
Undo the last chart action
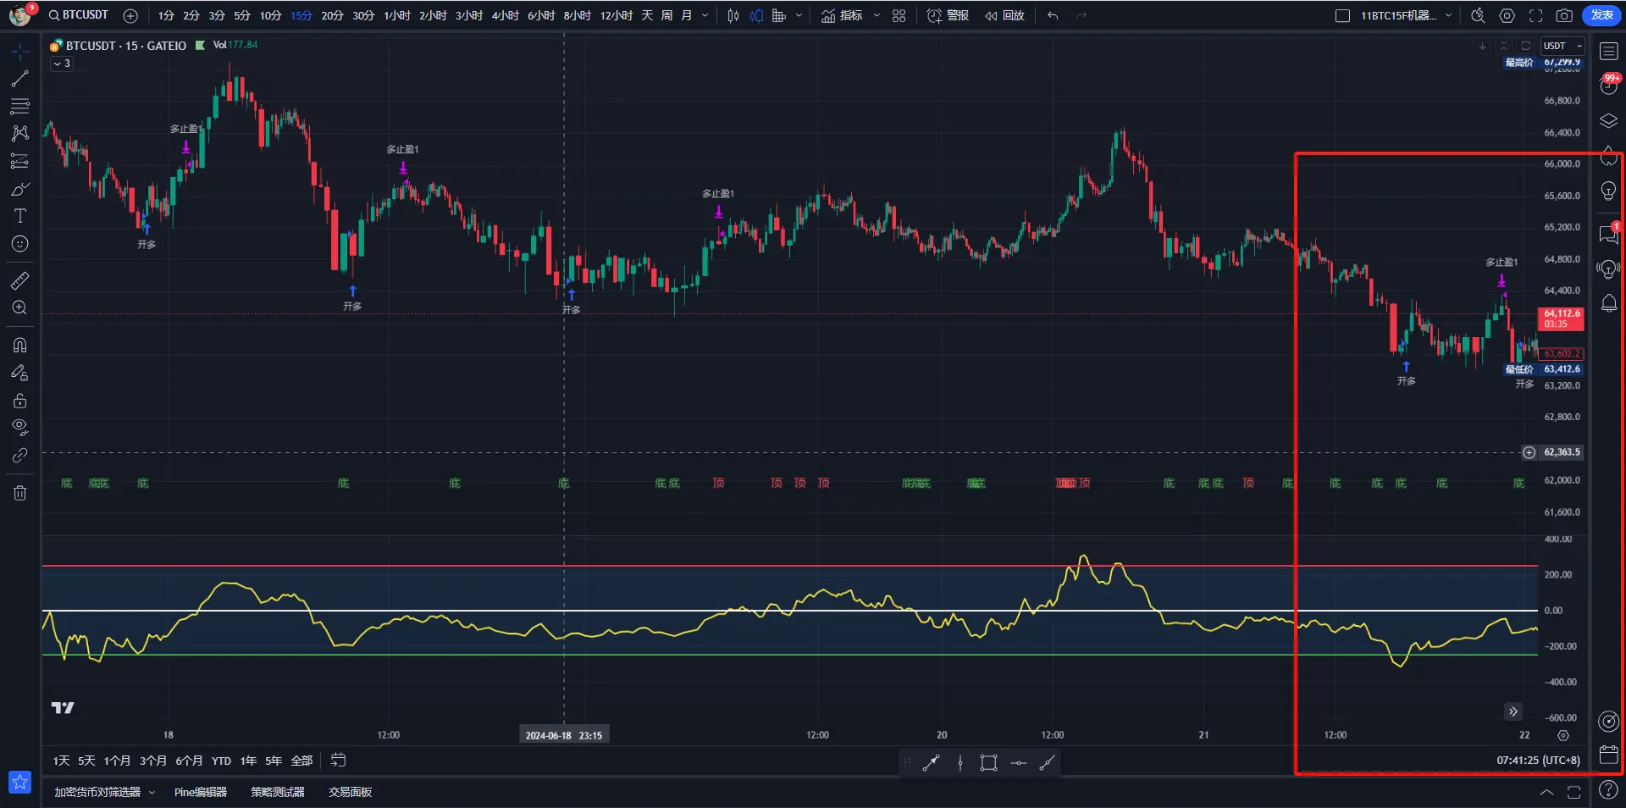1053,15
